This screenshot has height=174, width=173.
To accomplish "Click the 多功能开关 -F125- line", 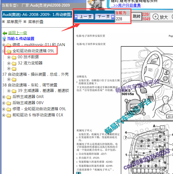I will coord(89,158).
